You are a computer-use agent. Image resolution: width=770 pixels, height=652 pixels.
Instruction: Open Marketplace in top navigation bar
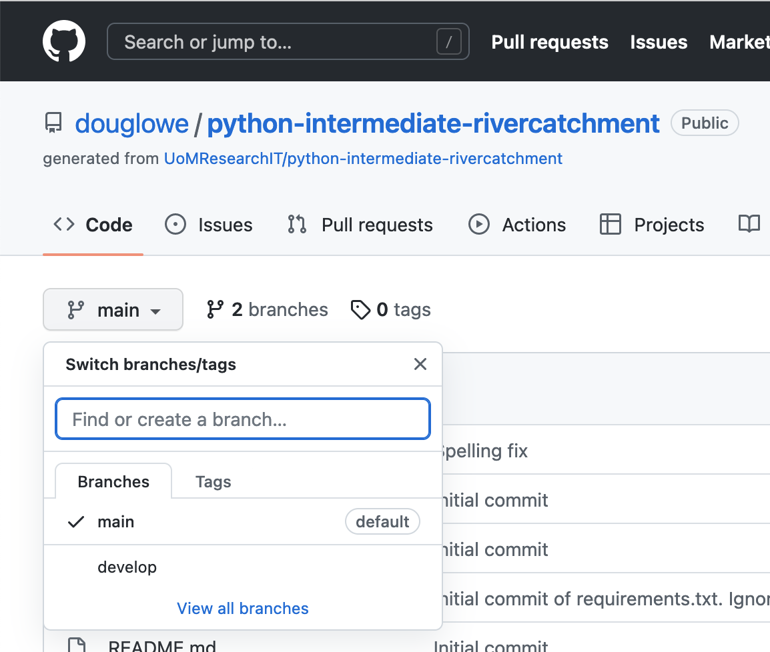[x=739, y=42]
